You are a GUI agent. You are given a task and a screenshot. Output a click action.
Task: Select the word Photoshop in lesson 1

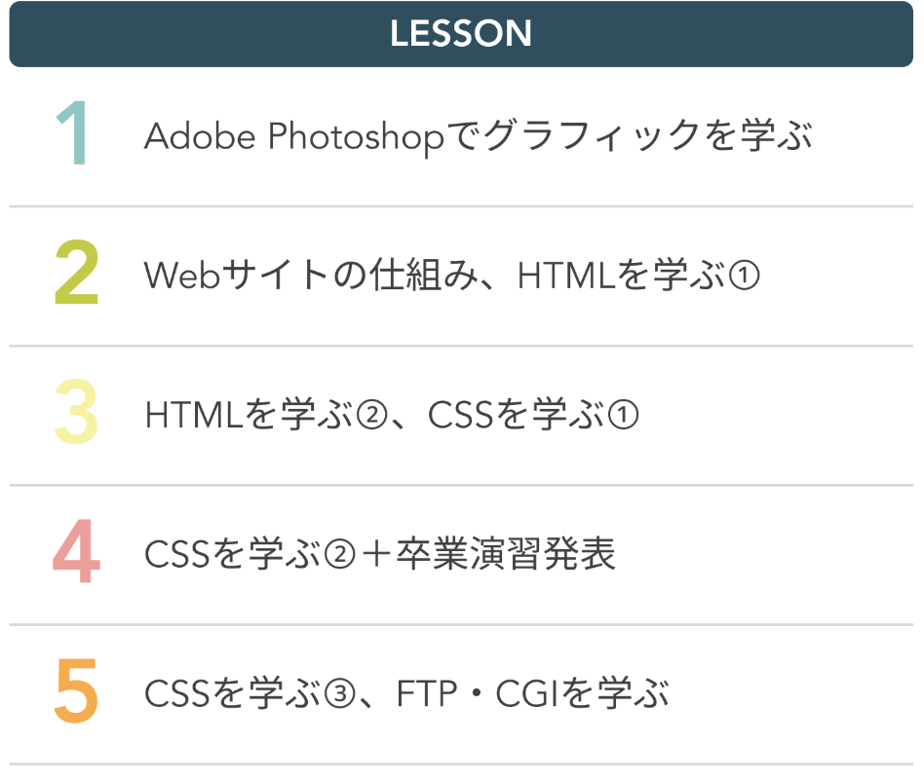[356, 137]
